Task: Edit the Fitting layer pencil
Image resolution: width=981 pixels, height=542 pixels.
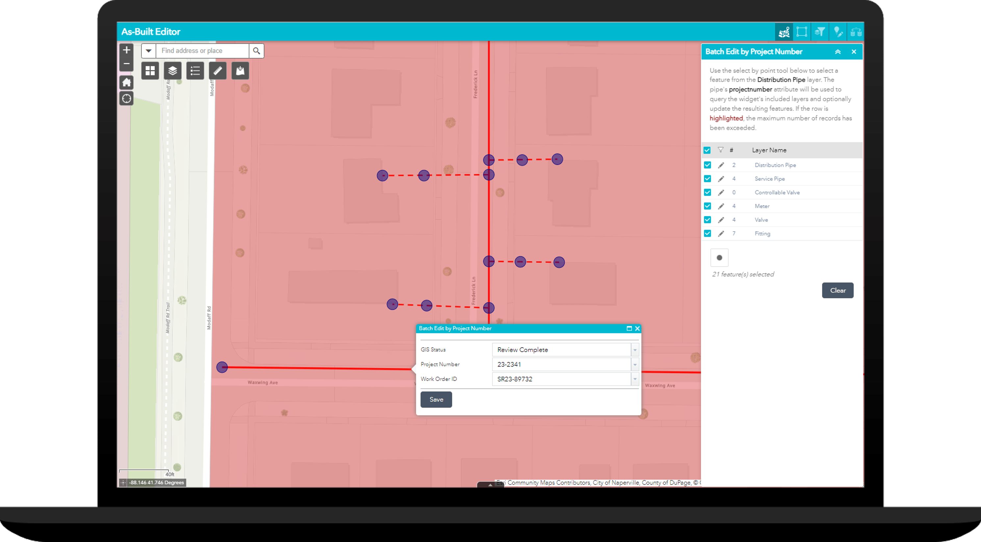Action: (721, 234)
